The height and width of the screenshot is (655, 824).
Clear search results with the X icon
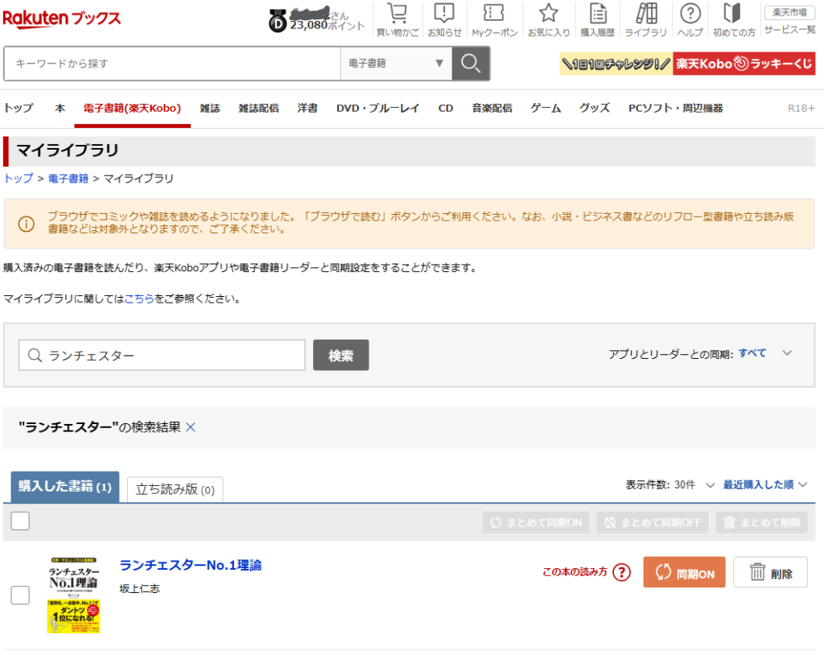[191, 426]
